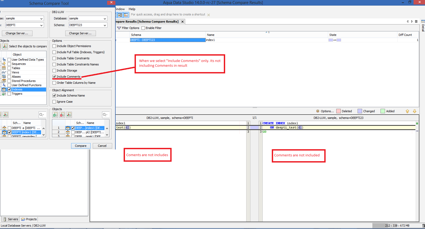
Task: Show the tab list icon
Action: tap(416, 22)
